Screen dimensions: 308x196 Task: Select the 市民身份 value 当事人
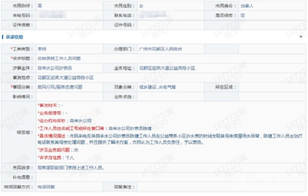247,6
